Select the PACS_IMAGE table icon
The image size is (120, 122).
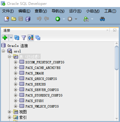(22, 73)
